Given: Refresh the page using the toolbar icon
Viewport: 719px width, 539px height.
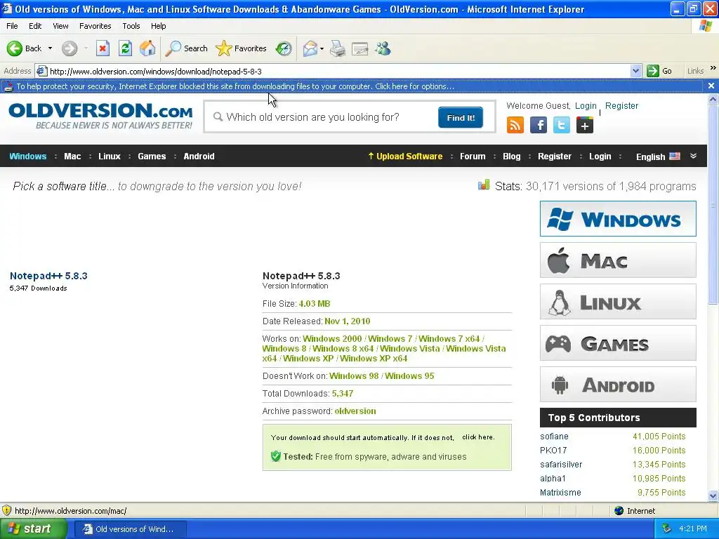Looking at the screenshot, I should coord(125,48).
